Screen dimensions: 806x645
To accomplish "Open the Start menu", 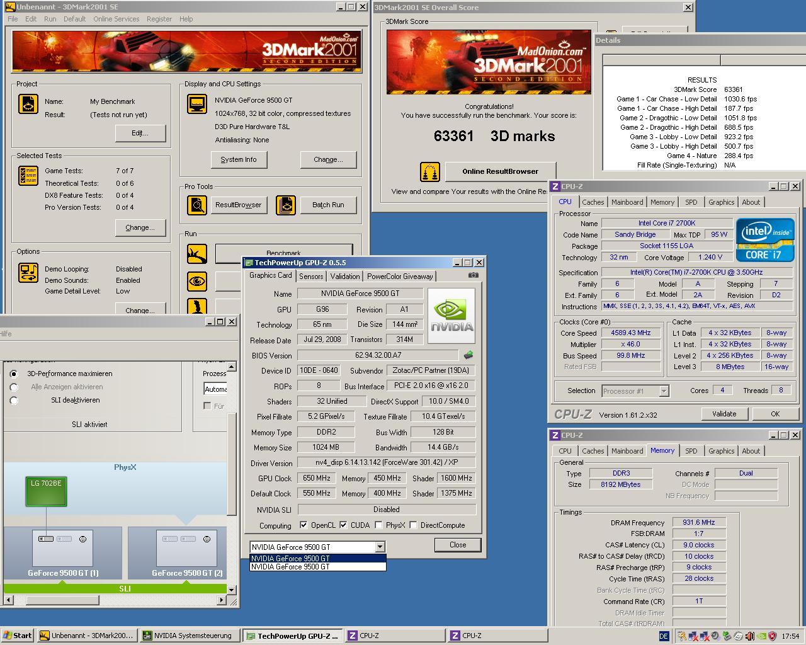I will coord(17,636).
